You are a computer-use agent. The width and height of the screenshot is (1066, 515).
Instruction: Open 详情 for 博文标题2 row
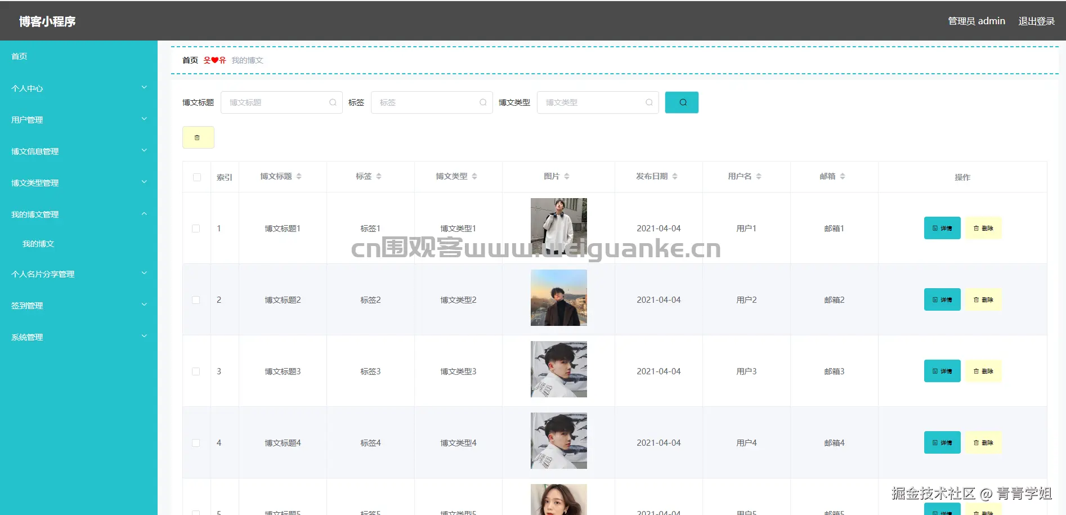(x=942, y=299)
